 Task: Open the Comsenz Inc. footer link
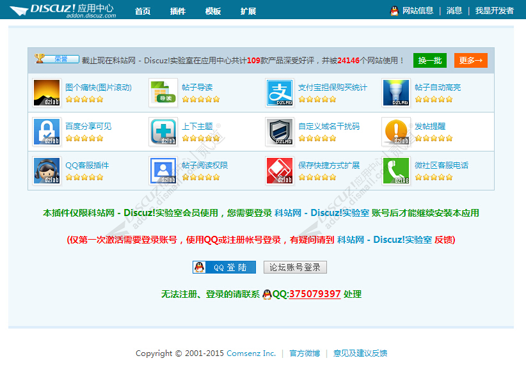pyautogui.click(x=251, y=353)
